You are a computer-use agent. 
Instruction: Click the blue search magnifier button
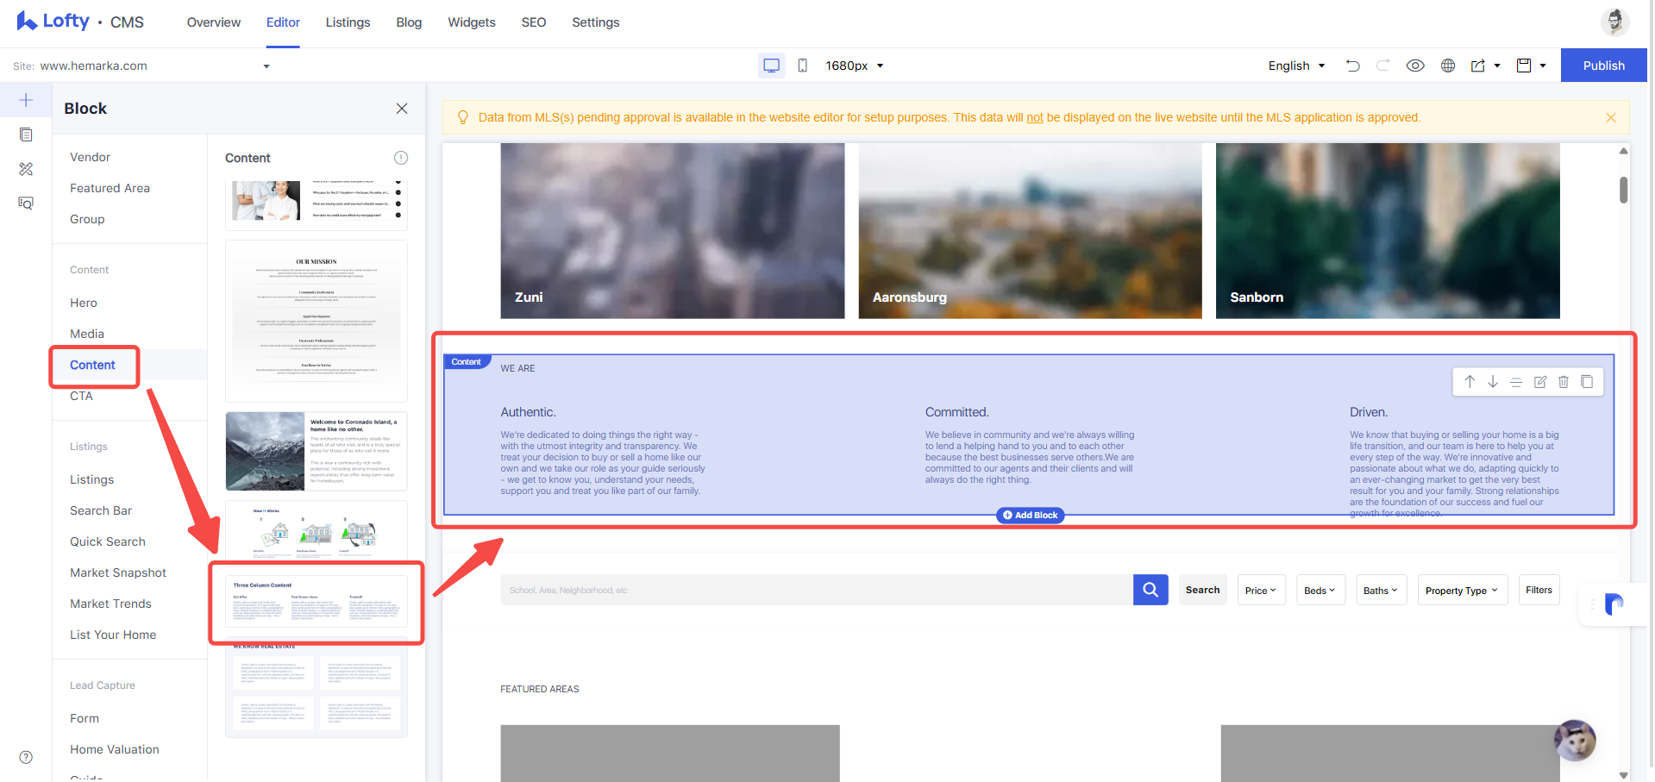point(1150,590)
